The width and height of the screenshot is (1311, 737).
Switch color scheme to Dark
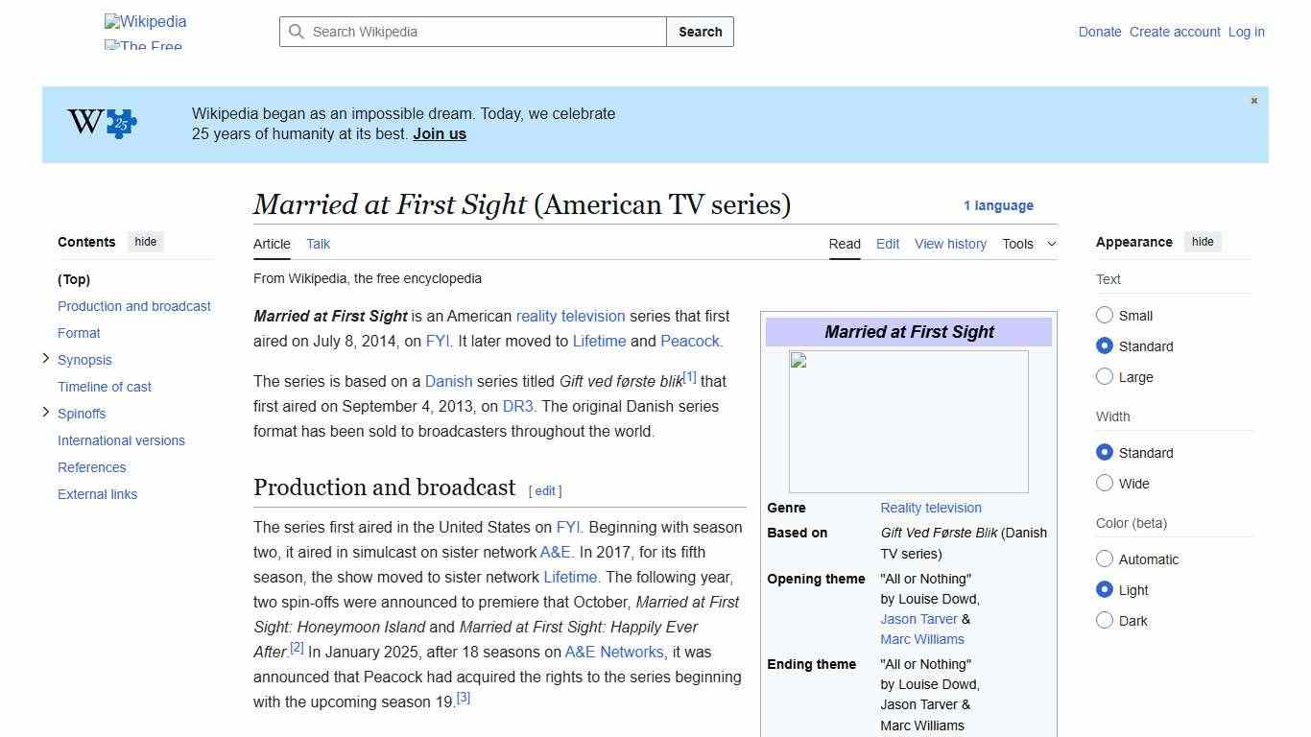click(1105, 621)
